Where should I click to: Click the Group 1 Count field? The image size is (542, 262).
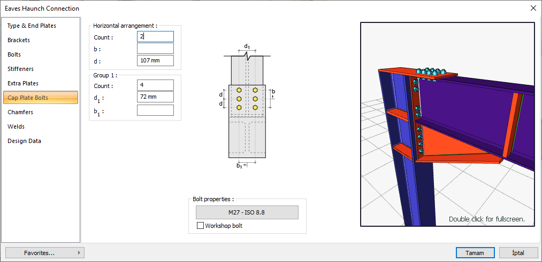[155, 85]
